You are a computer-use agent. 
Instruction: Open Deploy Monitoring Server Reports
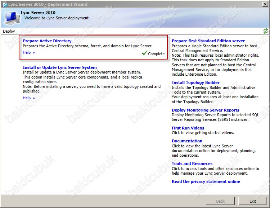(x=206, y=110)
